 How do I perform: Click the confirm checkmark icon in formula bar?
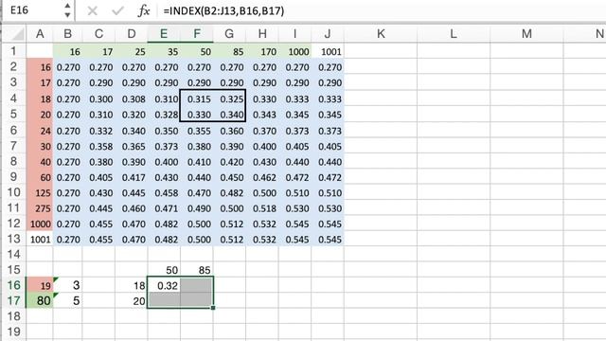click(x=117, y=10)
